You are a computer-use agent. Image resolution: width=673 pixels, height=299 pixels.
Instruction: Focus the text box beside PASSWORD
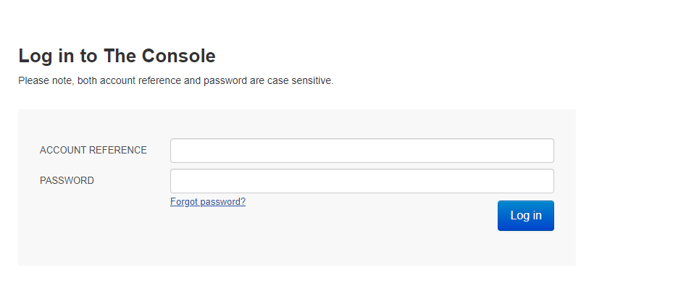(361, 181)
